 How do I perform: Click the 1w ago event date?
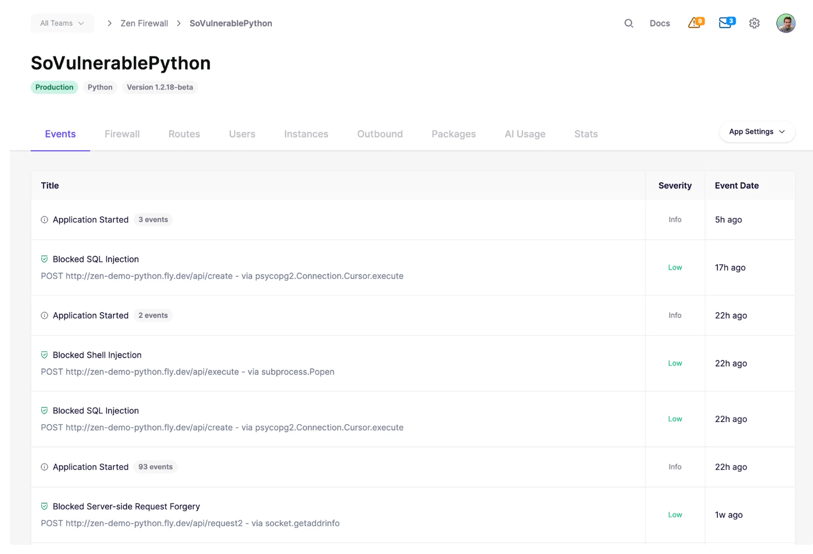click(x=729, y=515)
